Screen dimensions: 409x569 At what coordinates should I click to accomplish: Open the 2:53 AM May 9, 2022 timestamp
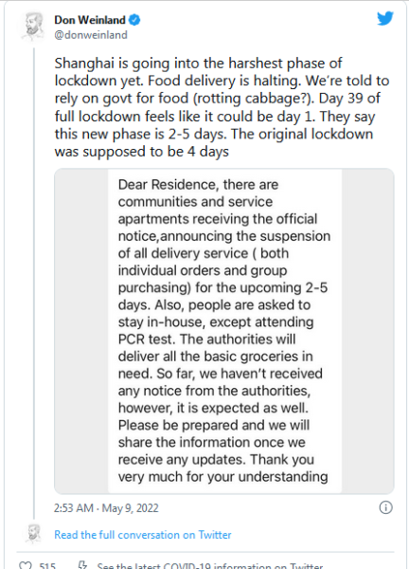tap(106, 507)
